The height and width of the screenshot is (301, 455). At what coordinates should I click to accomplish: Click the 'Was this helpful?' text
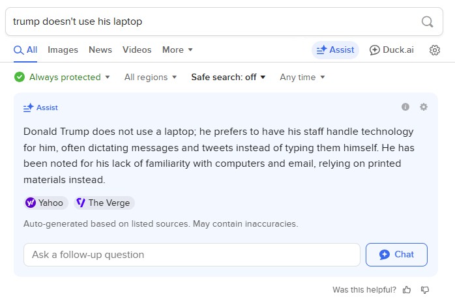click(x=364, y=290)
